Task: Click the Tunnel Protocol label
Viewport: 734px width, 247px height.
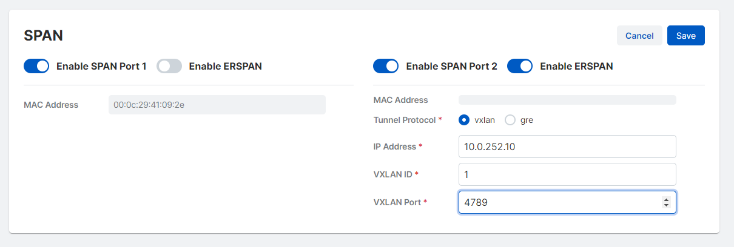Action: click(x=404, y=120)
